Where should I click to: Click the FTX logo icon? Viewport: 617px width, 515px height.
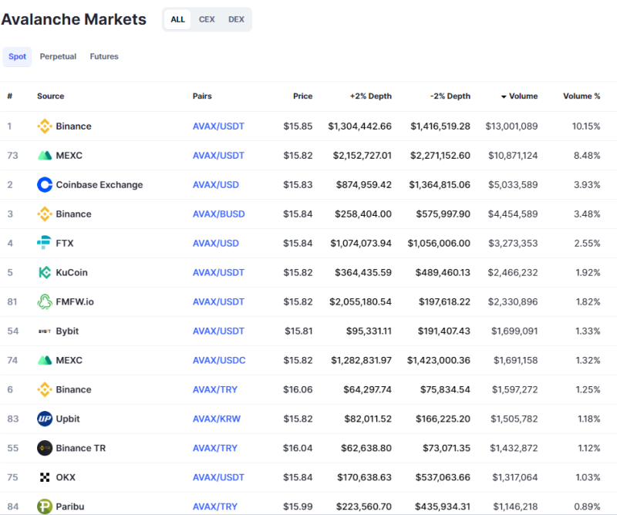pos(44,243)
